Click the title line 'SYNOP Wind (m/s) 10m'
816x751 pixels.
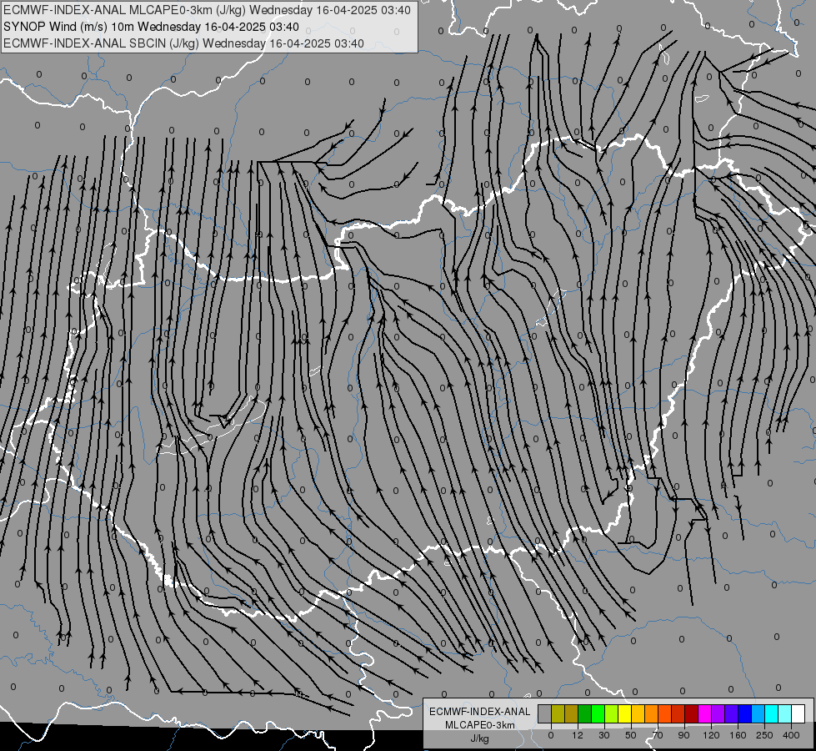click(69, 27)
